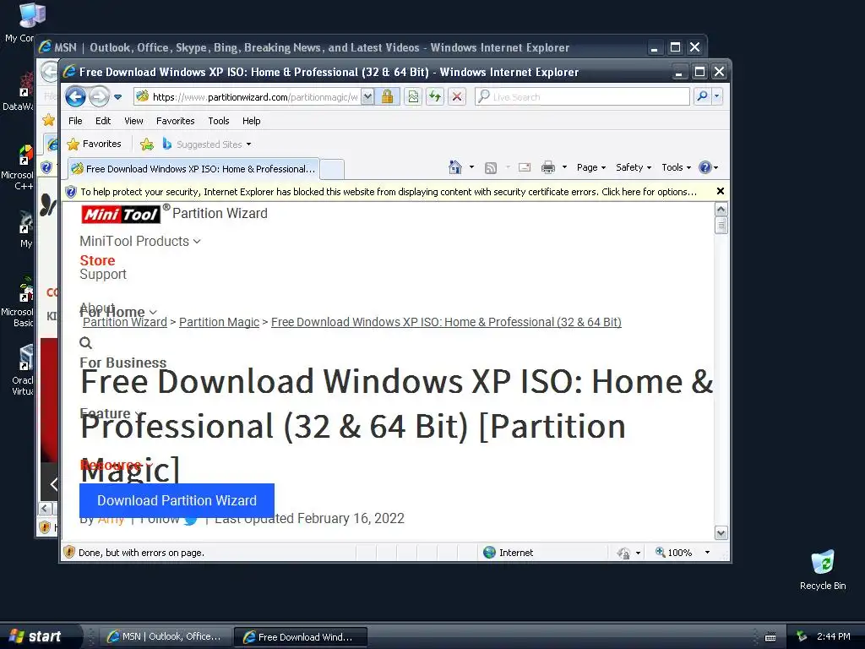The image size is (865, 649).
Task: Expand the Home button dropdown arrow
Action: [x=471, y=167]
